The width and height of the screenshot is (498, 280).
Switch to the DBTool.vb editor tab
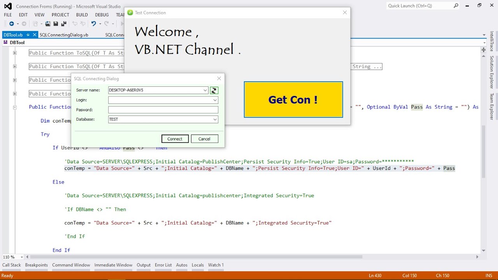tap(13, 35)
